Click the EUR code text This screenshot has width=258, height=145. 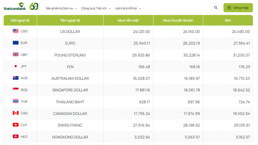[24, 43]
